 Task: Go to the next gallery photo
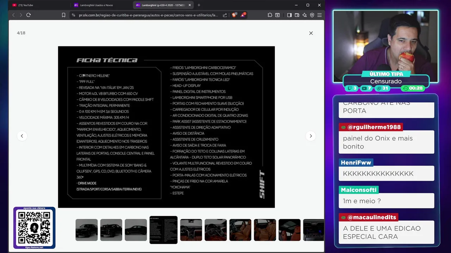[x=310, y=136]
